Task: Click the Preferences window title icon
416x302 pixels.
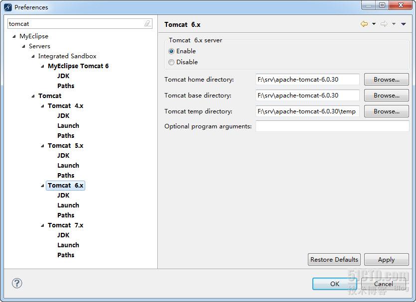Action: point(8,7)
